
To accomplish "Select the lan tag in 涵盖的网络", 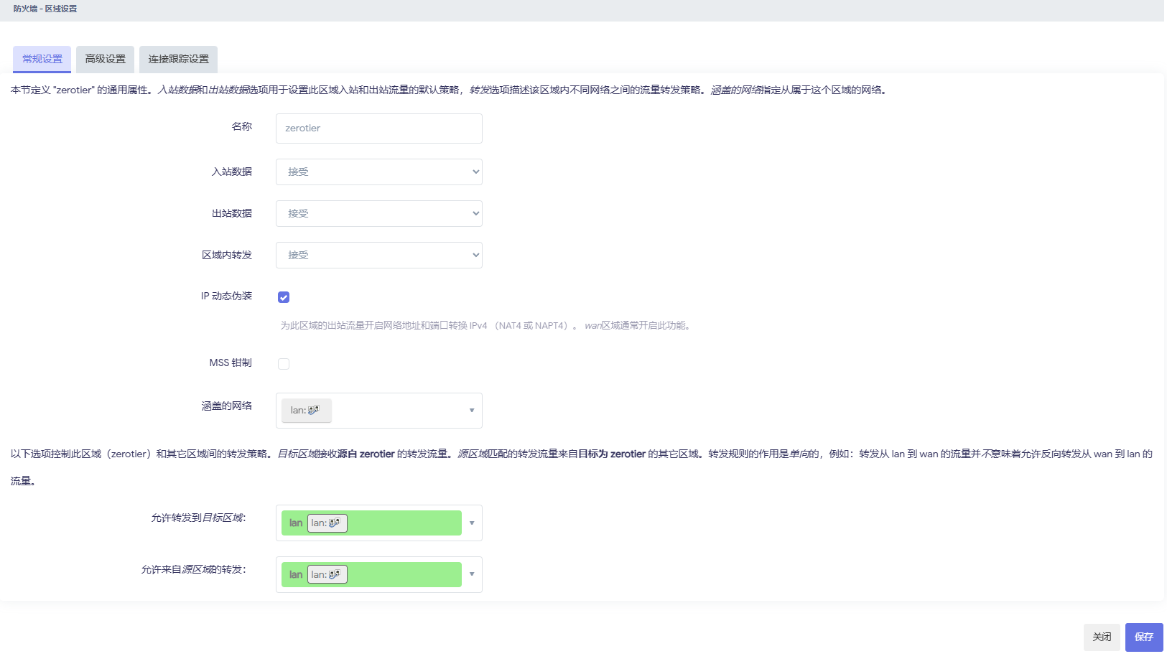I will [x=305, y=410].
